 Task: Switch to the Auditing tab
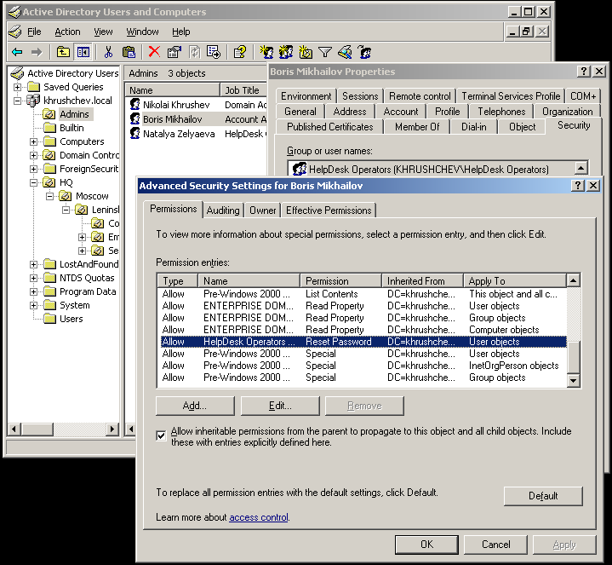[x=223, y=210]
